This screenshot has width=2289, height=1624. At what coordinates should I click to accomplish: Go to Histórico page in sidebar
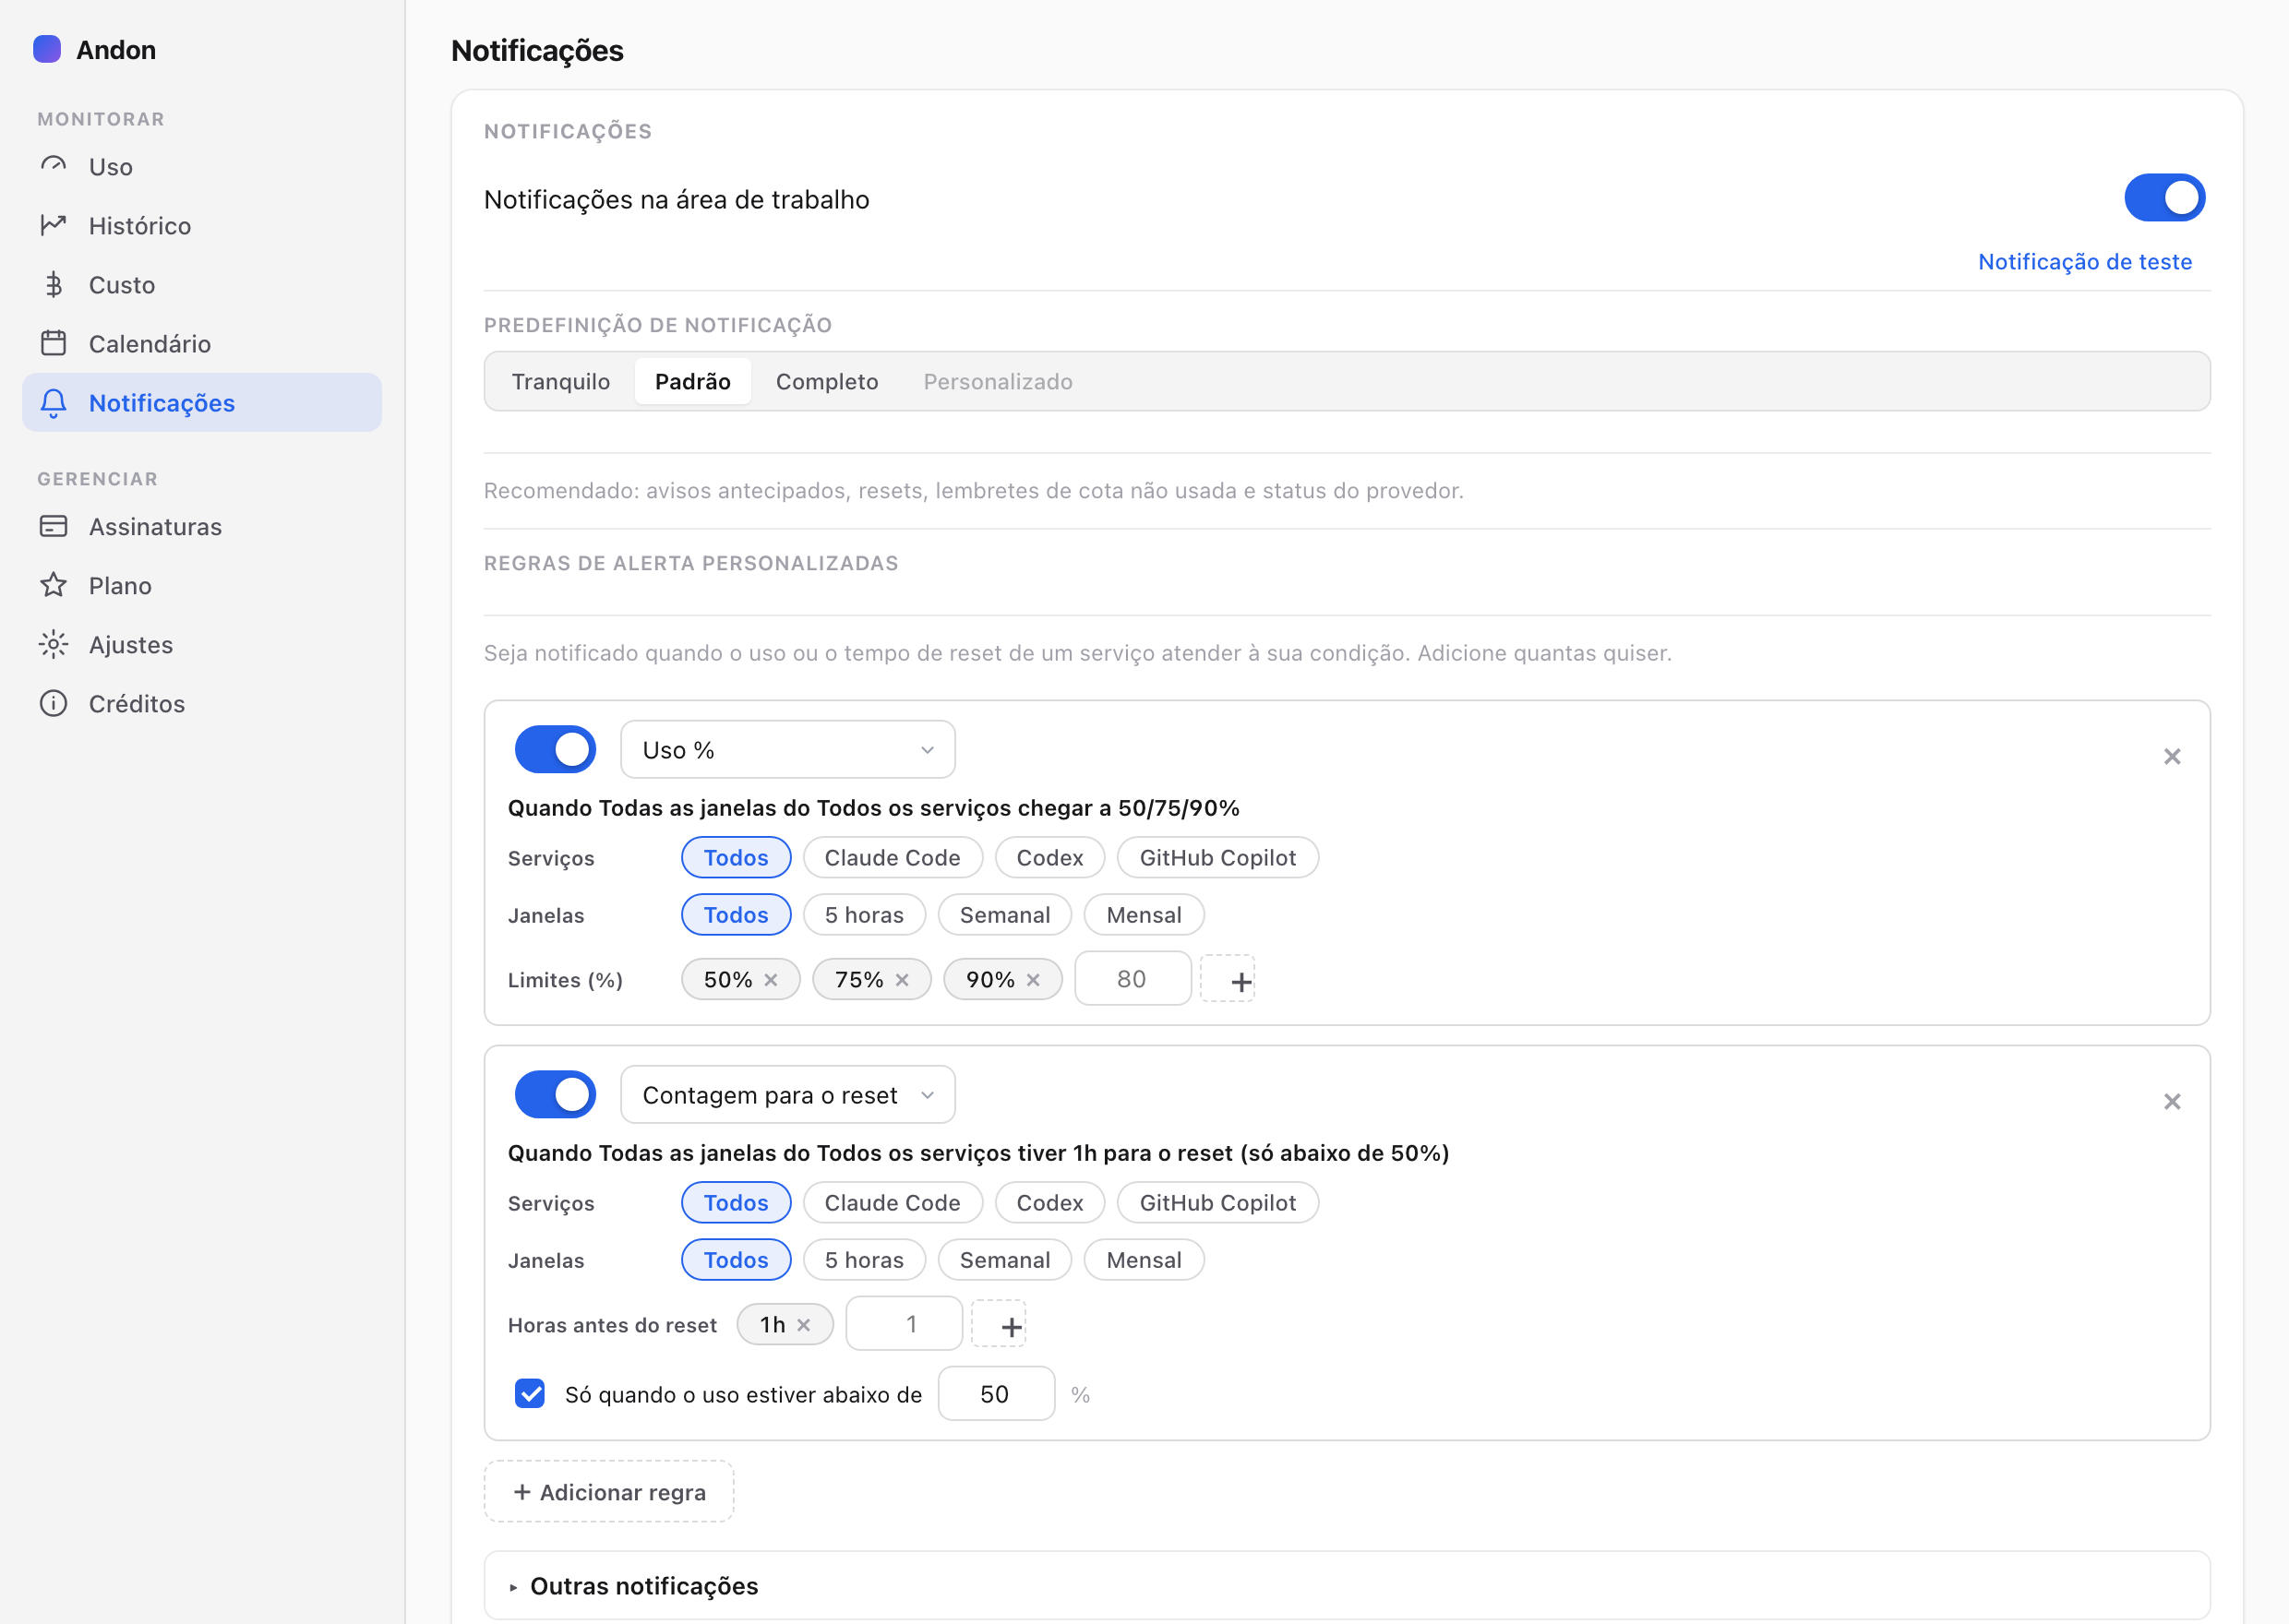202,225
